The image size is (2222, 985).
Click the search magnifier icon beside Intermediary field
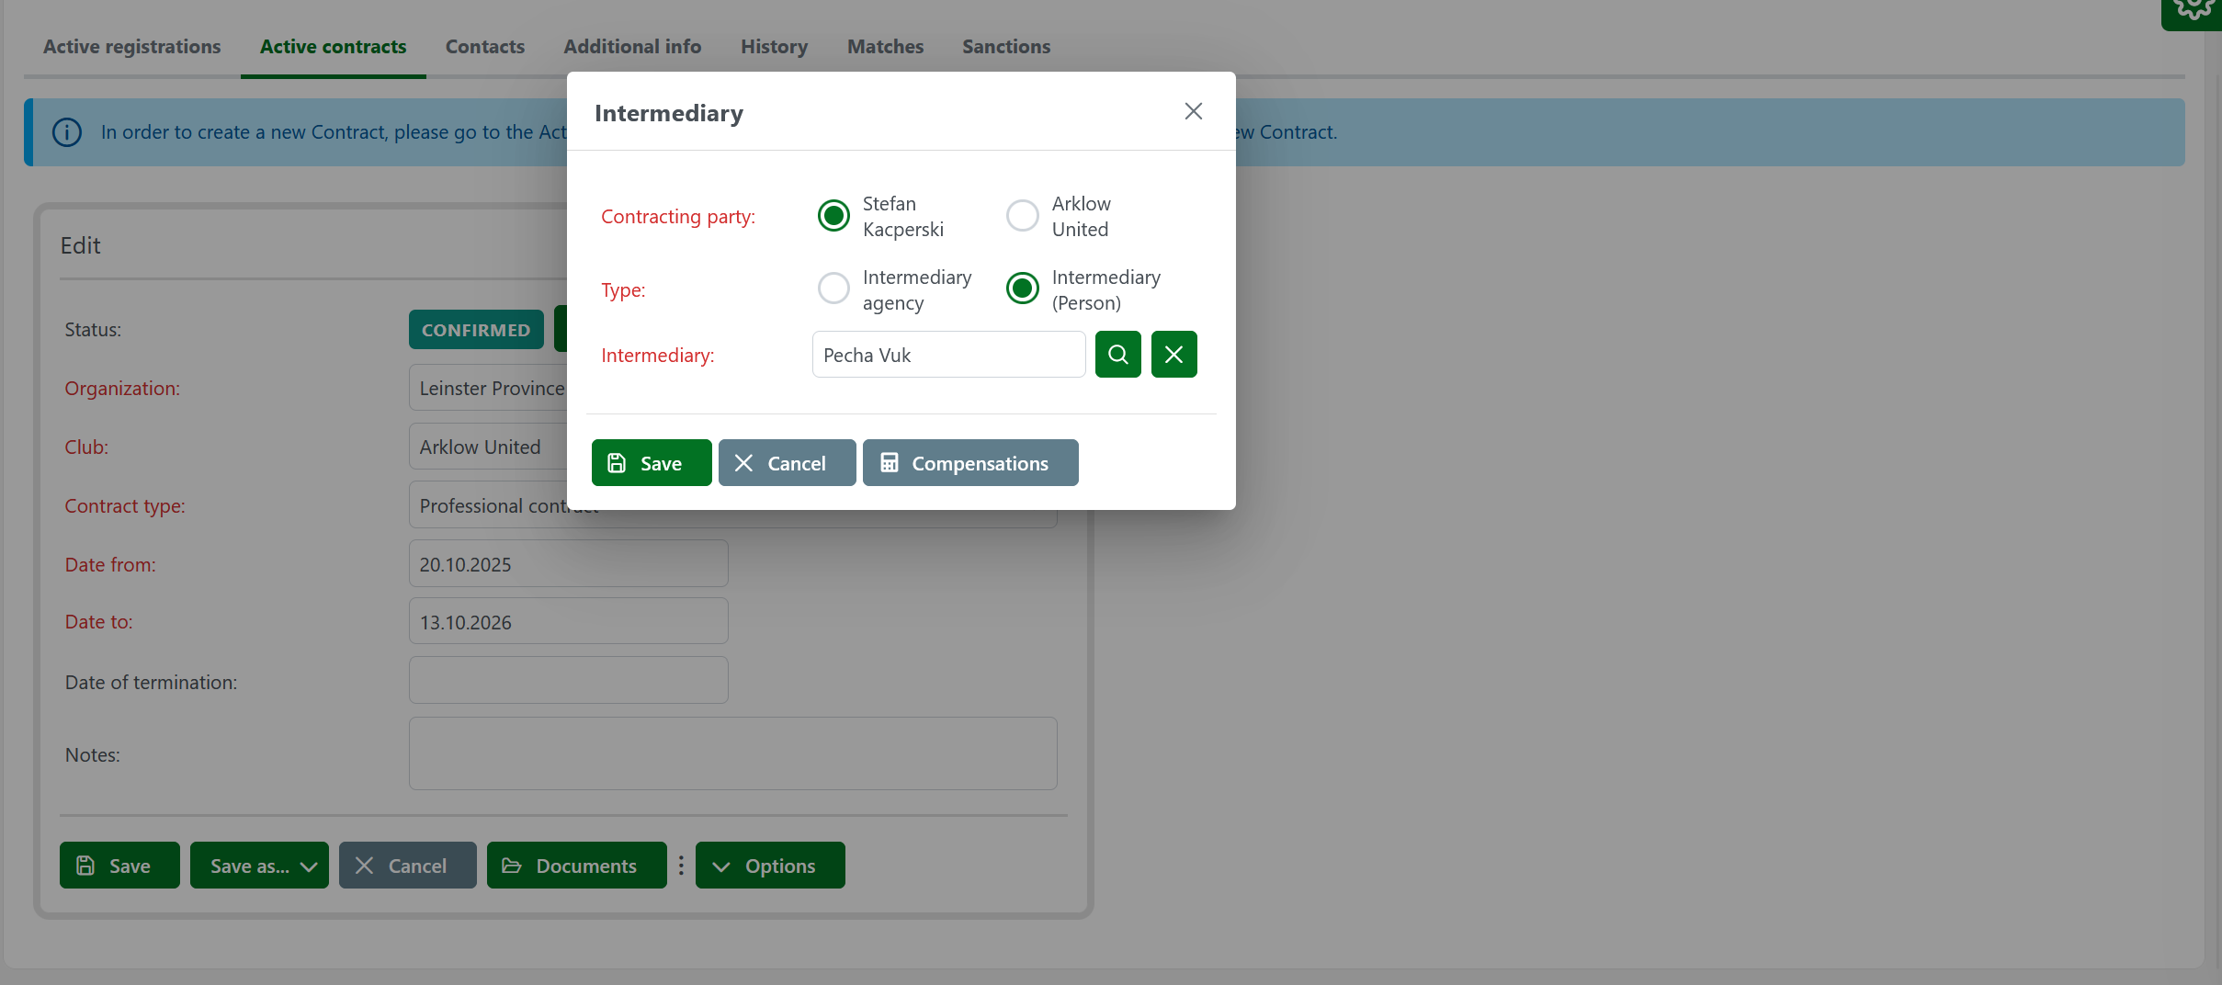[1117, 355]
